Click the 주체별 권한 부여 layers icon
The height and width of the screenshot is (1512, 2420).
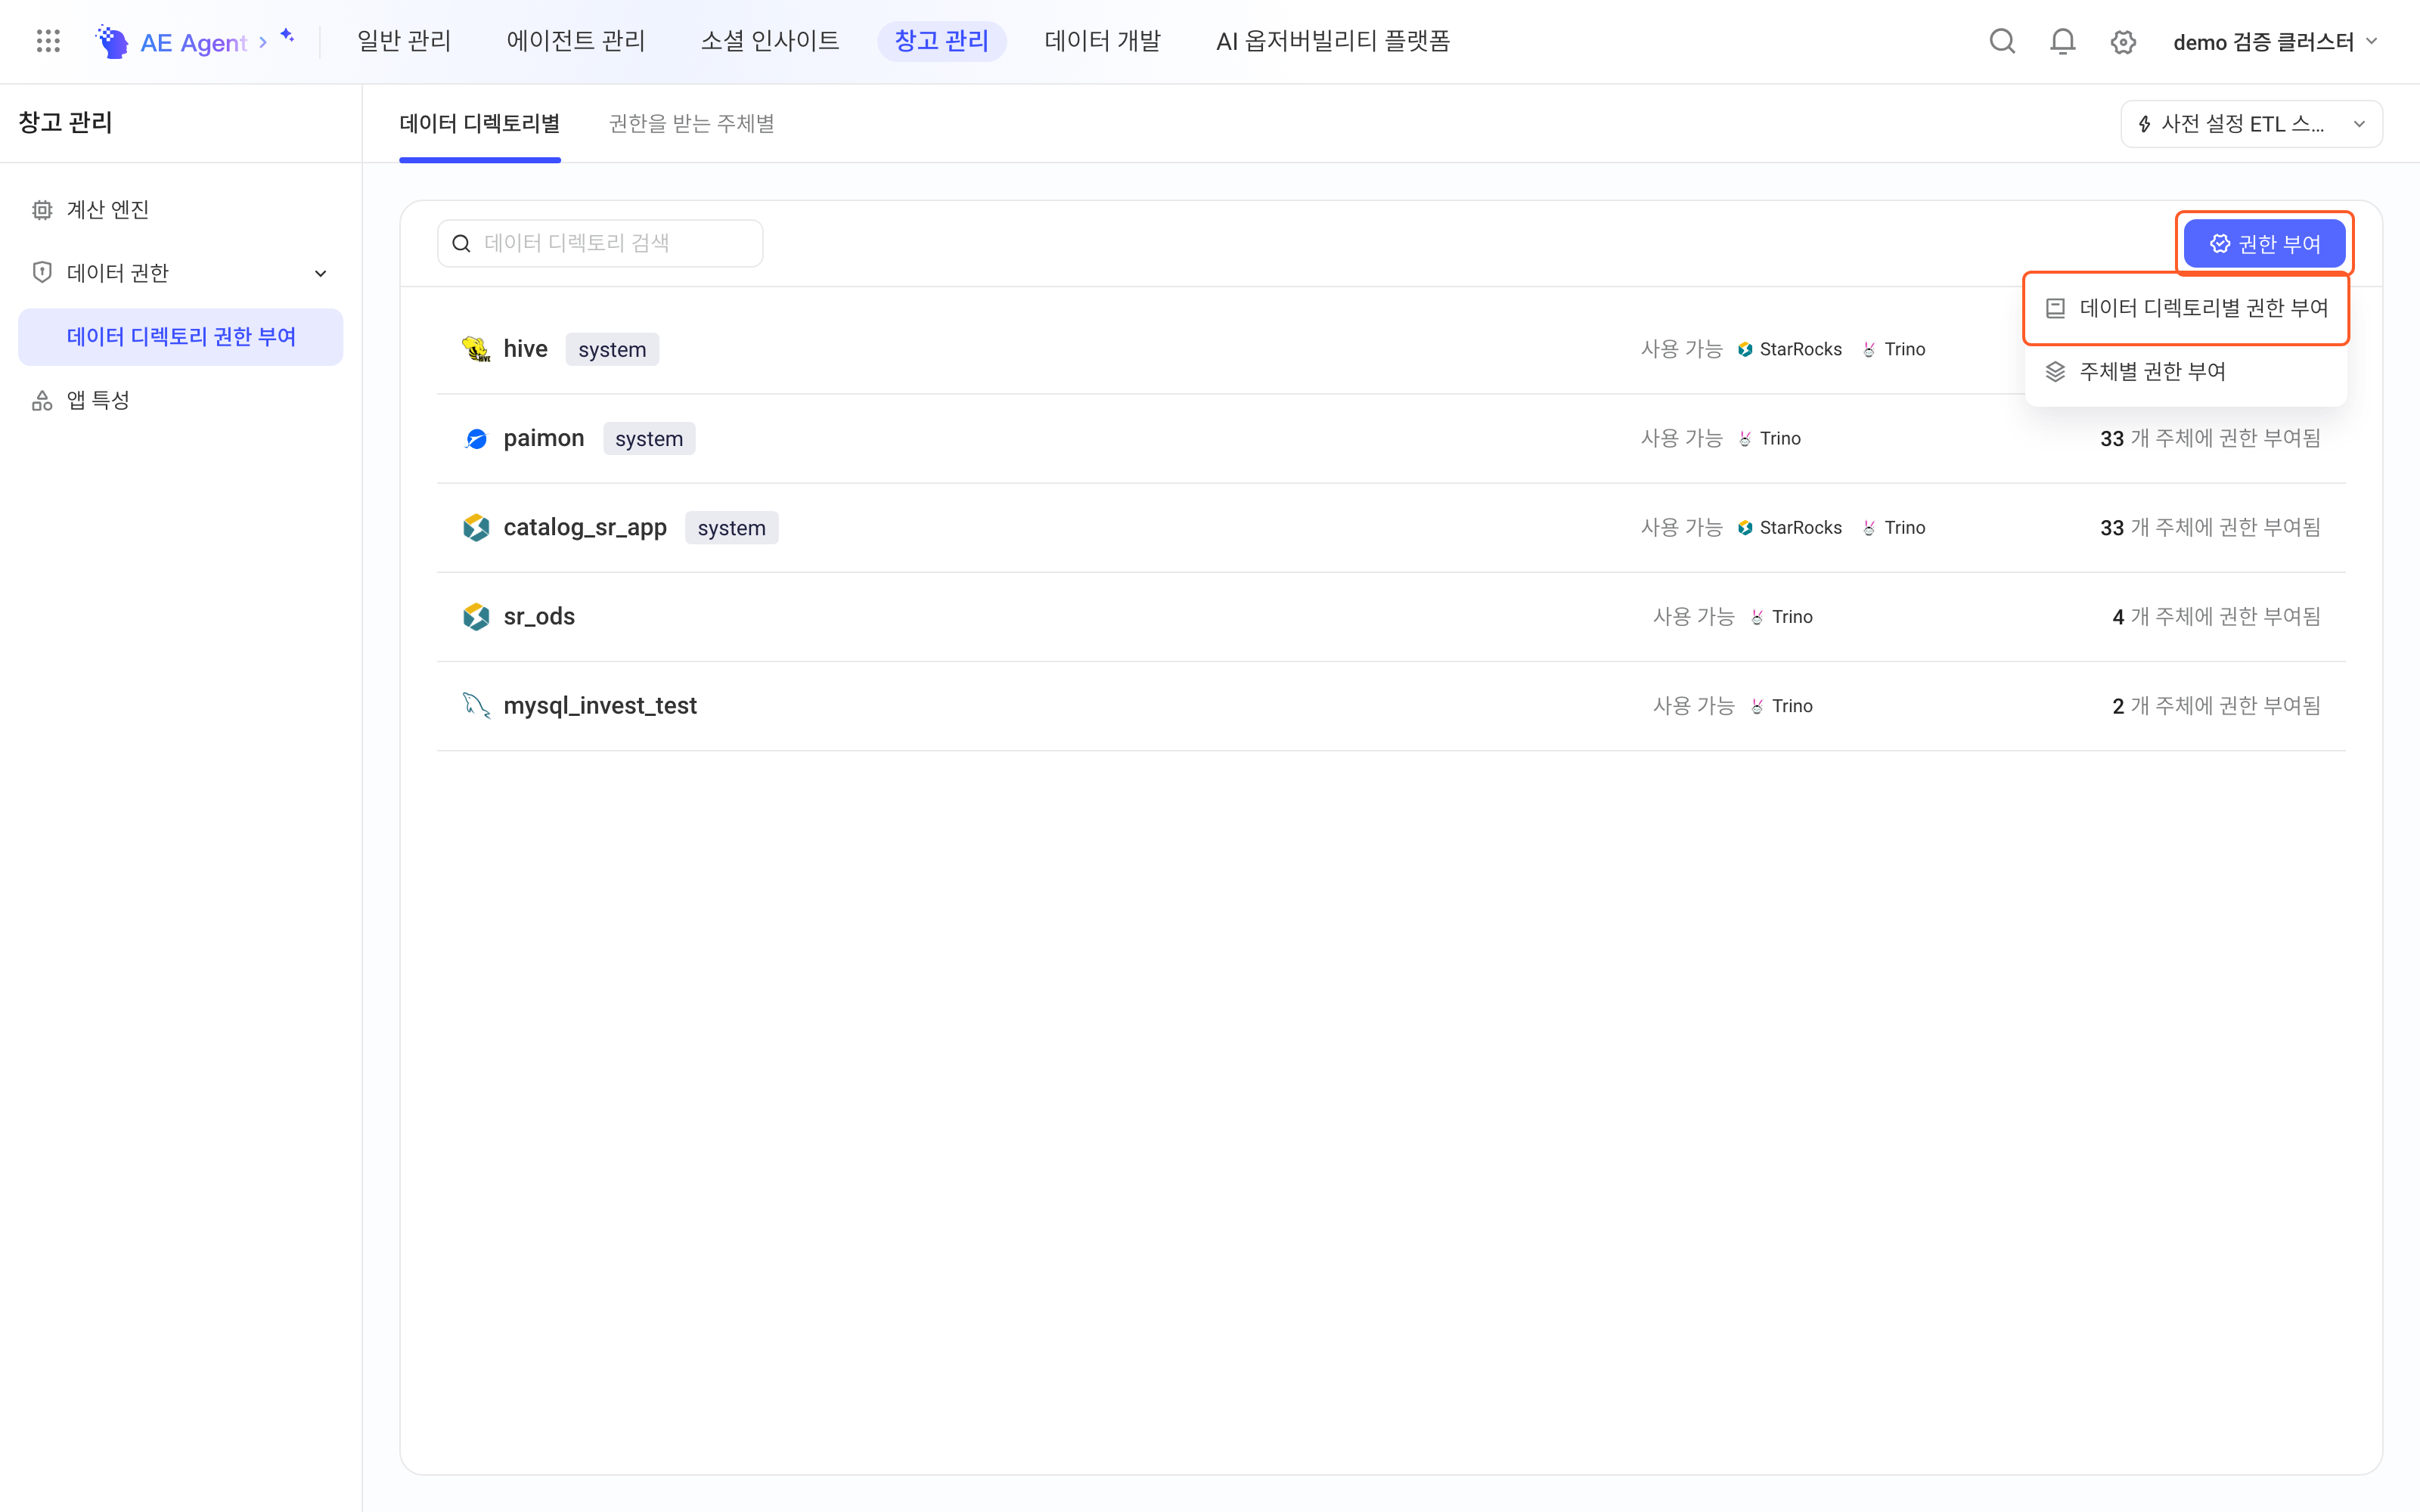[2055, 371]
